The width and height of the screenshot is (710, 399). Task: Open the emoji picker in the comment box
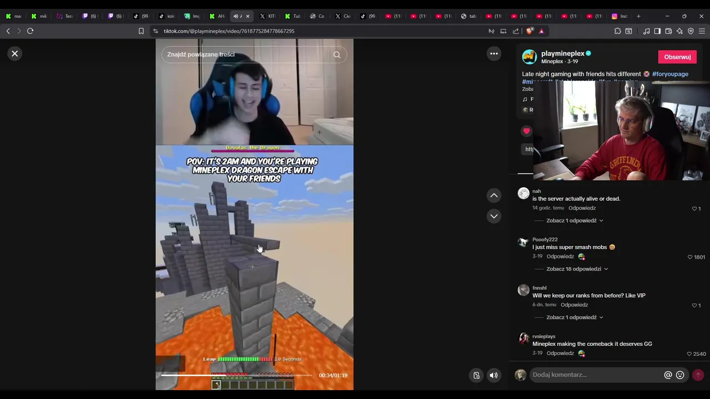680,375
